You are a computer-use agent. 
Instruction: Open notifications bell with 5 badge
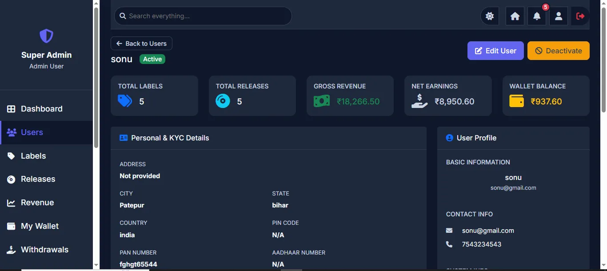(537, 16)
